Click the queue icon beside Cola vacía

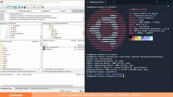[63, 91]
